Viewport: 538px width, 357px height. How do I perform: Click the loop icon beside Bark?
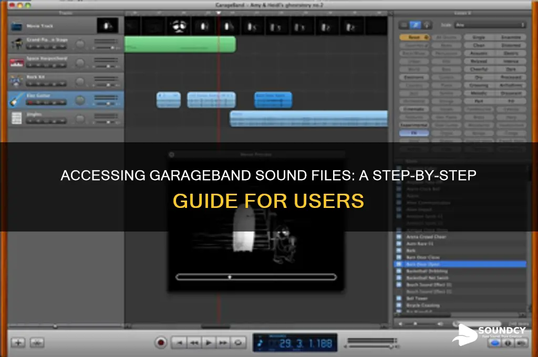tap(399, 250)
